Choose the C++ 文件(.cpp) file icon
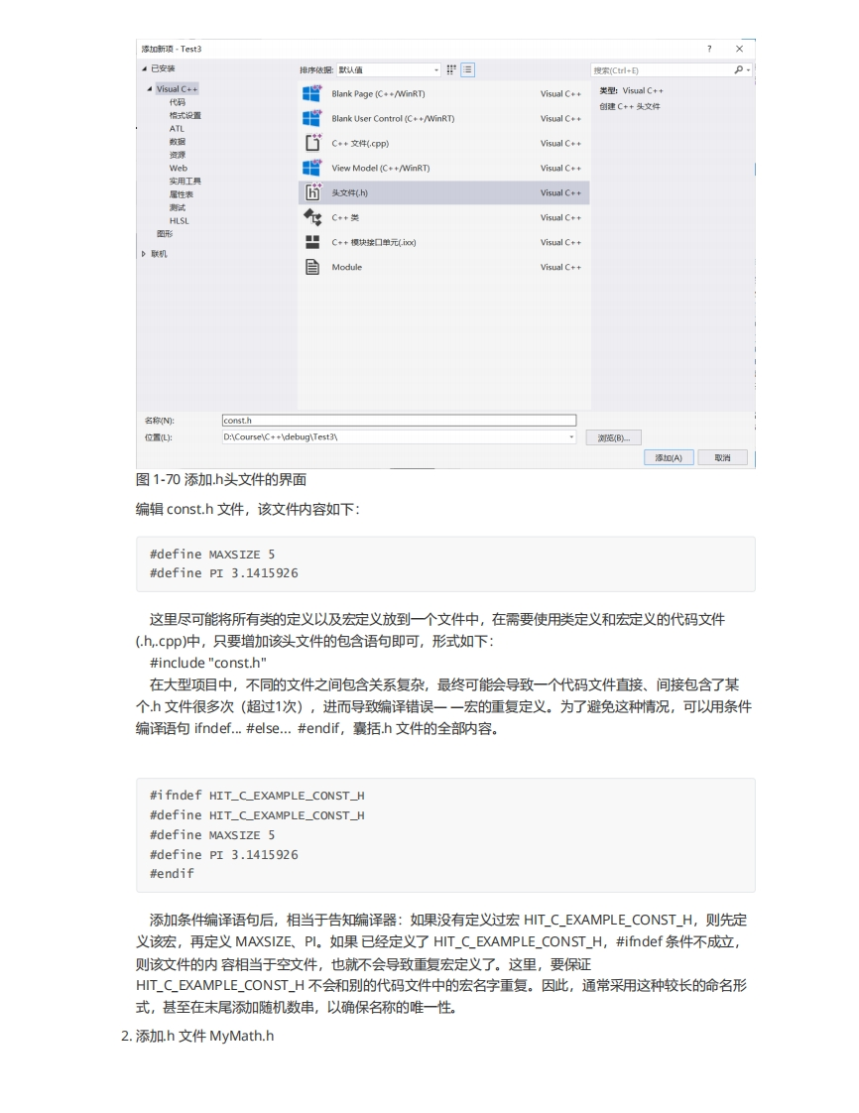859x1113 pixels. [x=311, y=143]
